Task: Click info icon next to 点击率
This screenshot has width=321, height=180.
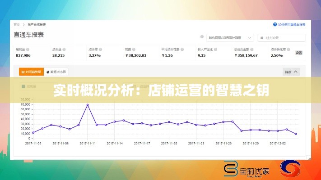Action: (x=101, y=49)
